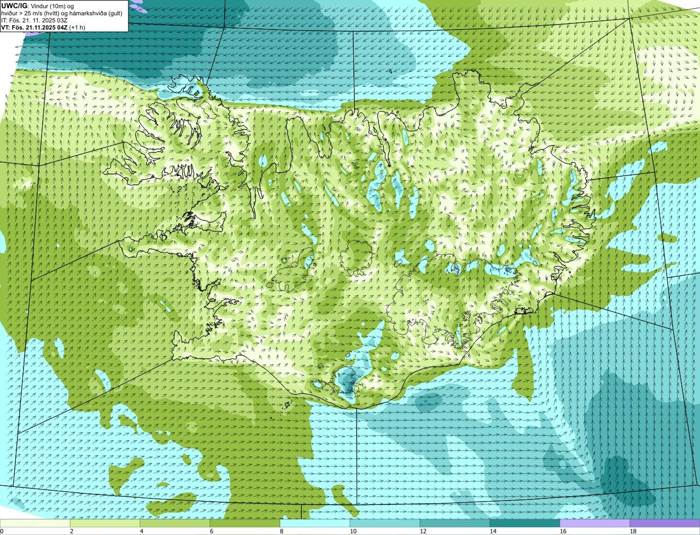Select the 2–4 m/s legend color segment
Screen dimensions: 700x535
[x=105, y=524]
